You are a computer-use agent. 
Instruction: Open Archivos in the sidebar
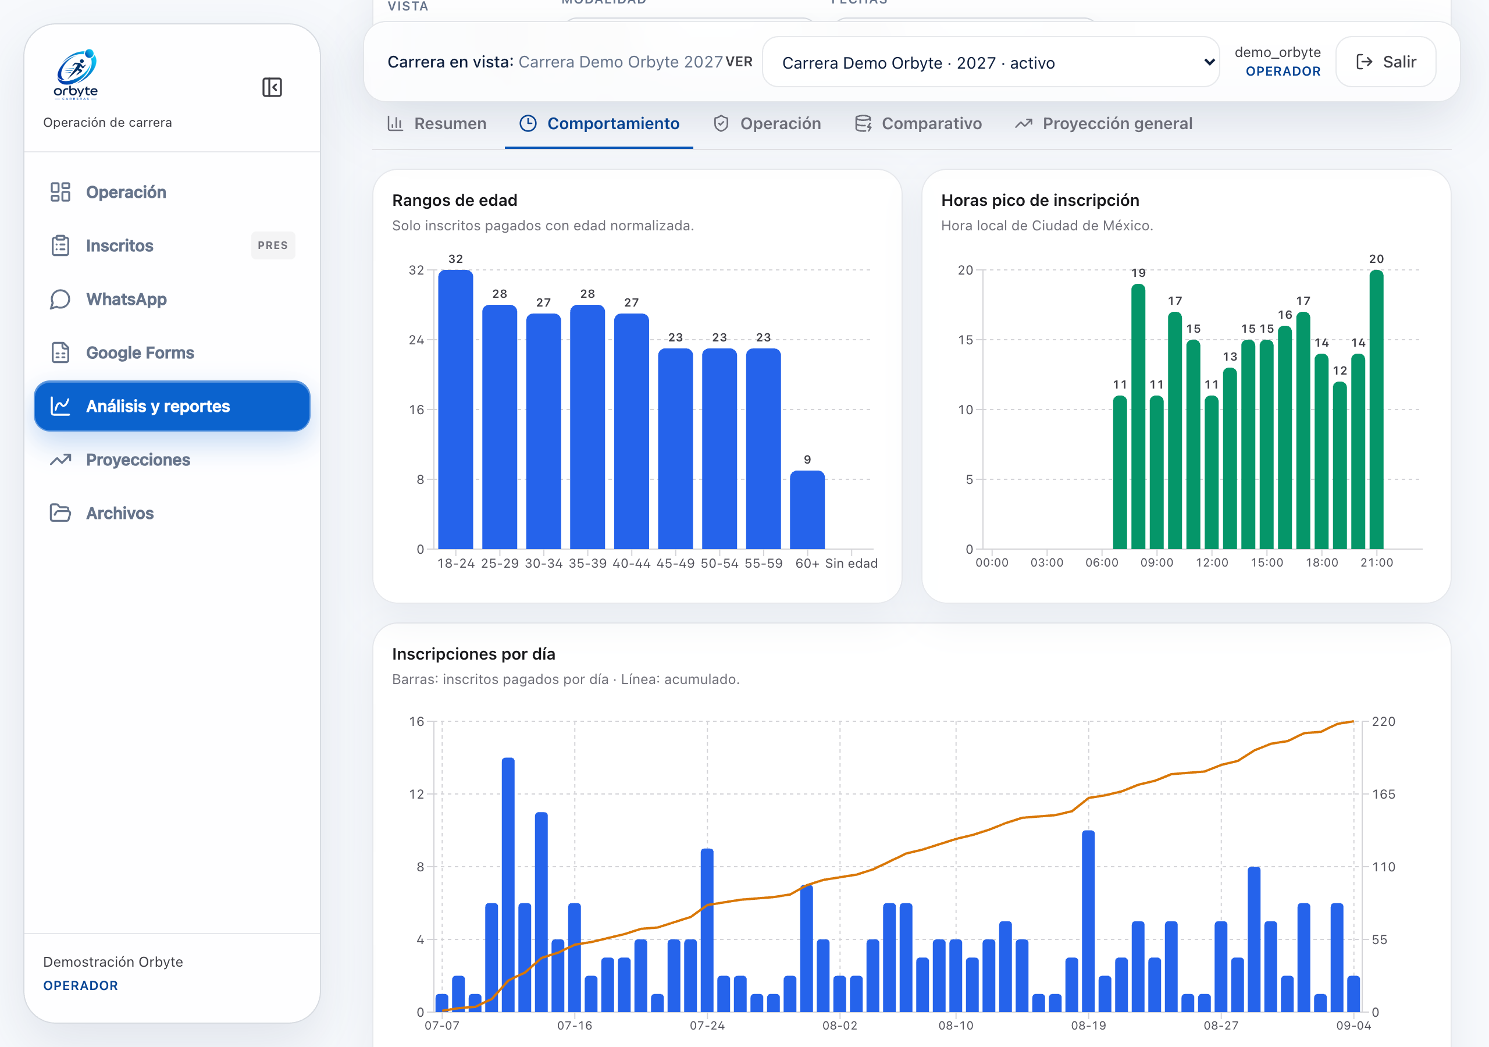click(172, 513)
